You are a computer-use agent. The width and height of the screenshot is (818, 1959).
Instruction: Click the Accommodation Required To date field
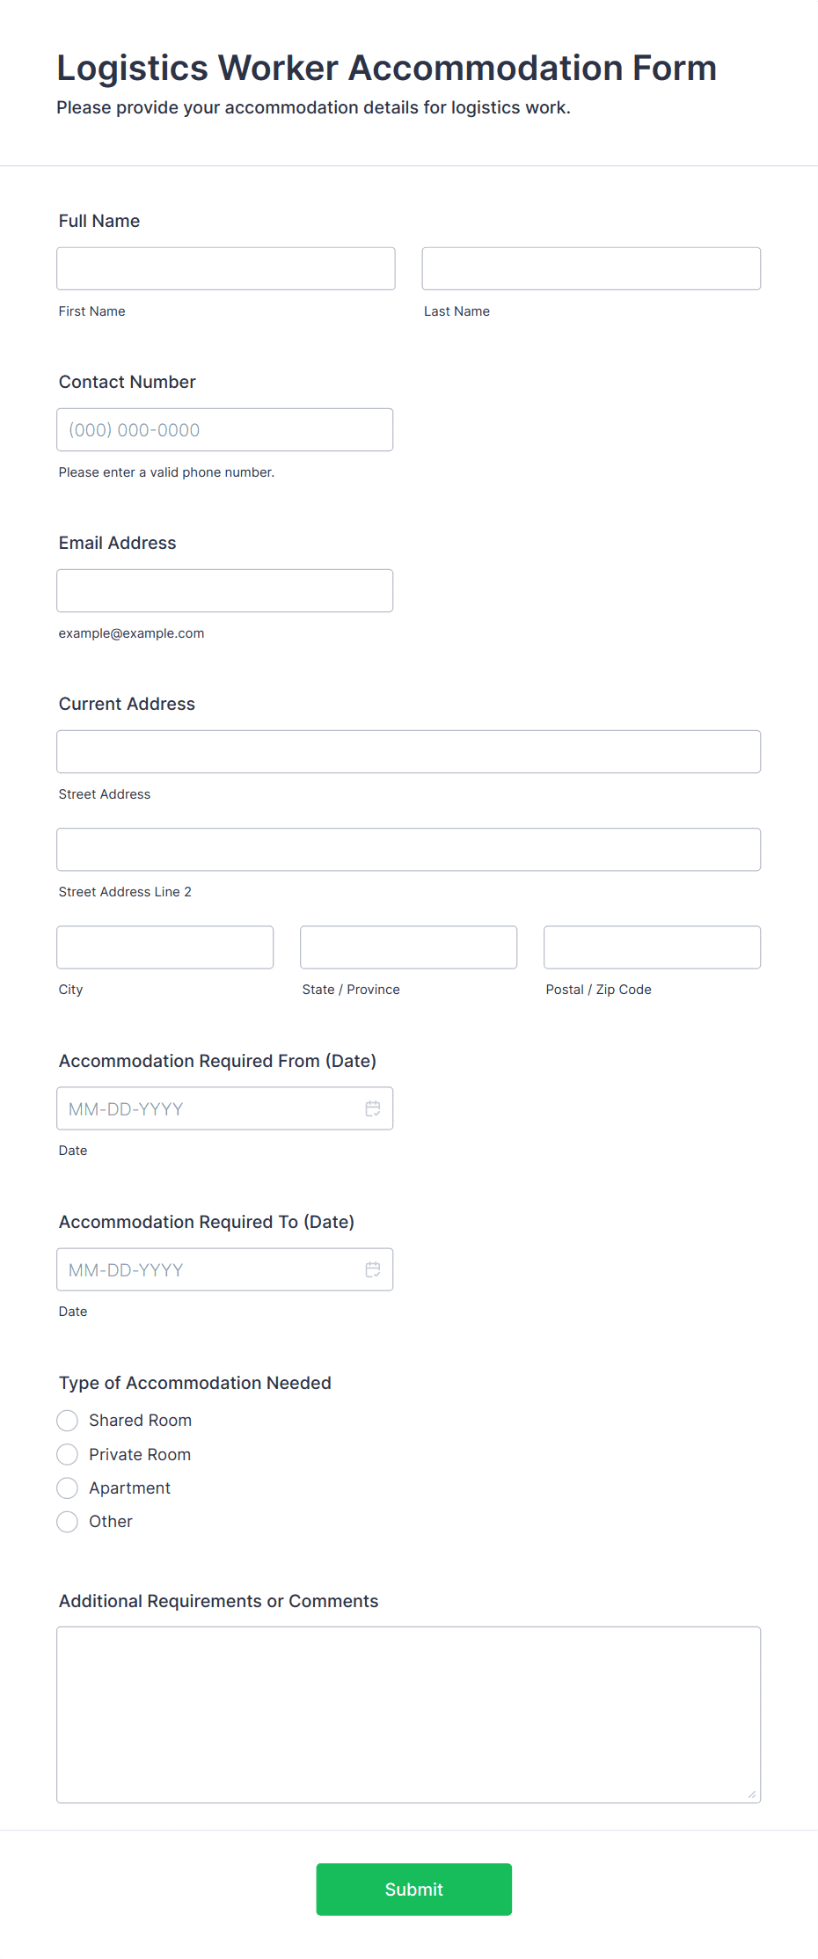(x=225, y=1269)
